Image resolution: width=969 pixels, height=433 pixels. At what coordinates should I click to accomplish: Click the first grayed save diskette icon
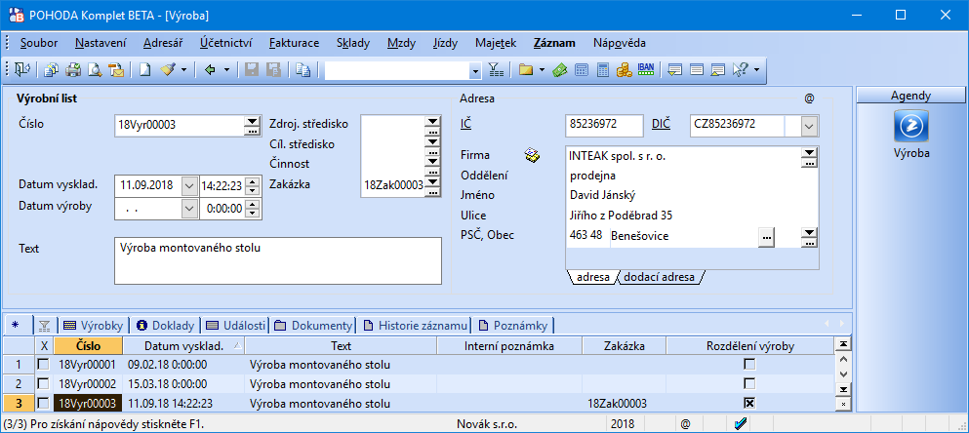(x=252, y=70)
